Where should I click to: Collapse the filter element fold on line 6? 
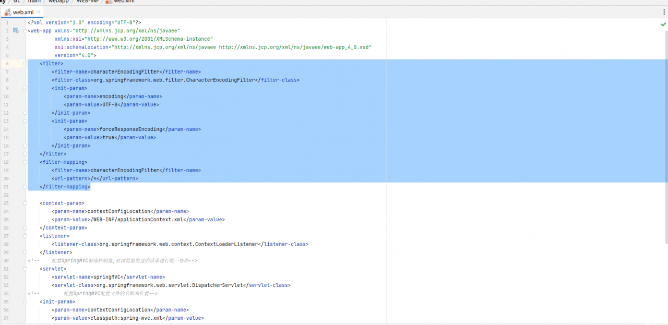26,64
